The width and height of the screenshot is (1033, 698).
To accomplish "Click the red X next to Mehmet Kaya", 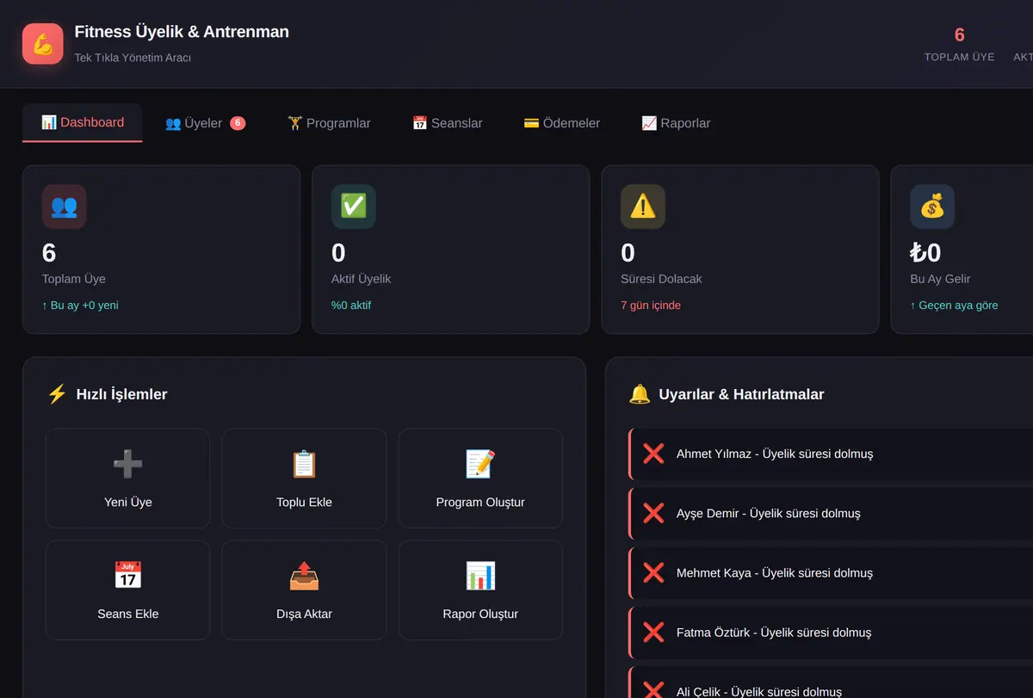I will pyautogui.click(x=653, y=572).
